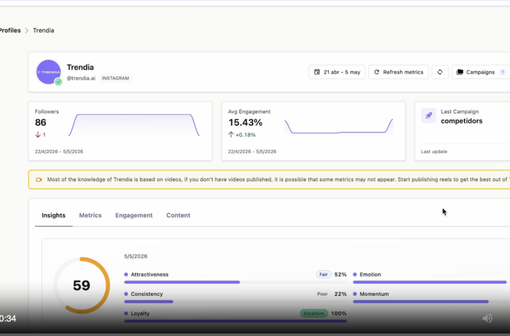The width and height of the screenshot is (510, 336).
Task: Click the Consistency metric label
Action: tap(146, 294)
